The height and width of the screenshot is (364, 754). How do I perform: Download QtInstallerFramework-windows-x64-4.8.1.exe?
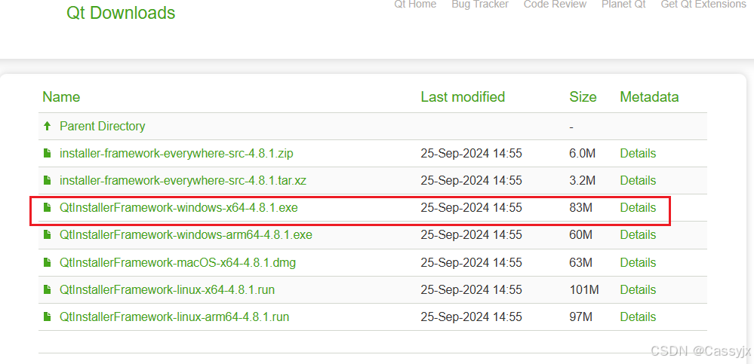tap(178, 208)
